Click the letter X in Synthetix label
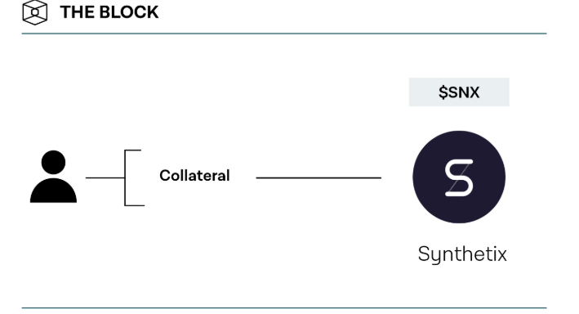579x314 pixels. pyautogui.click(x=501, y=255)
